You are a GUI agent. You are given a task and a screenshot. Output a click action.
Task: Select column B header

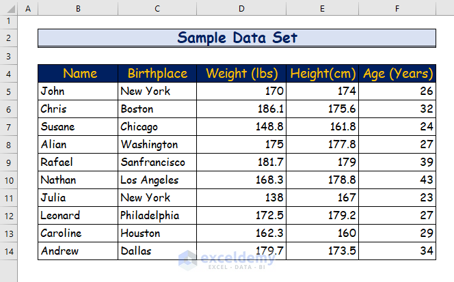pyautogui.click(x=78, y=8)
